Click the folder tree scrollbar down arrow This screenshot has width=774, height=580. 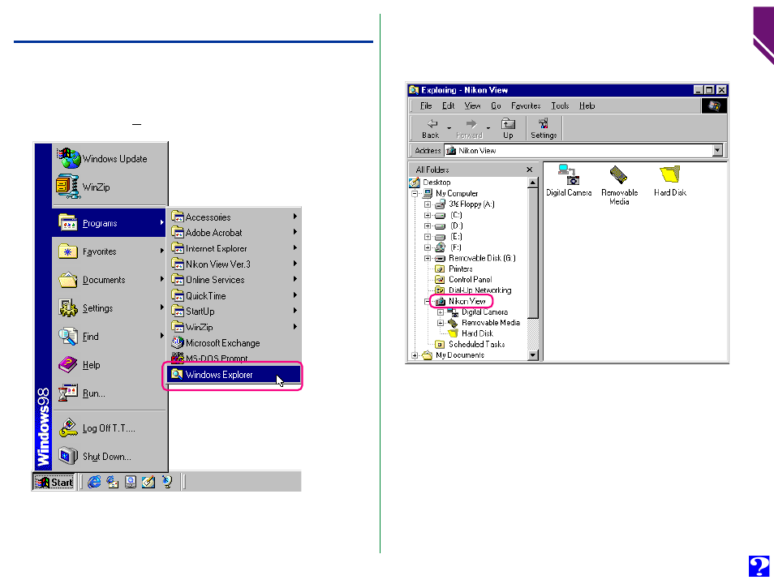(532, 355)
